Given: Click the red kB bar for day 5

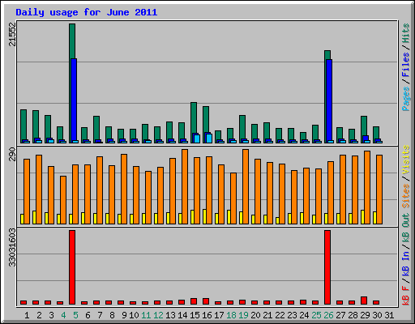Looking at the screenshot, I should [x=72, y=267].
